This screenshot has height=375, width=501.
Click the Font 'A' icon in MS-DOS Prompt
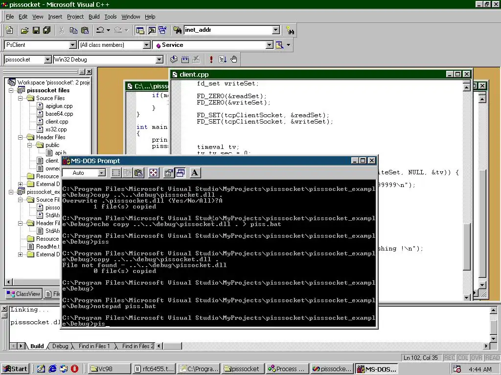pos(195,173)
